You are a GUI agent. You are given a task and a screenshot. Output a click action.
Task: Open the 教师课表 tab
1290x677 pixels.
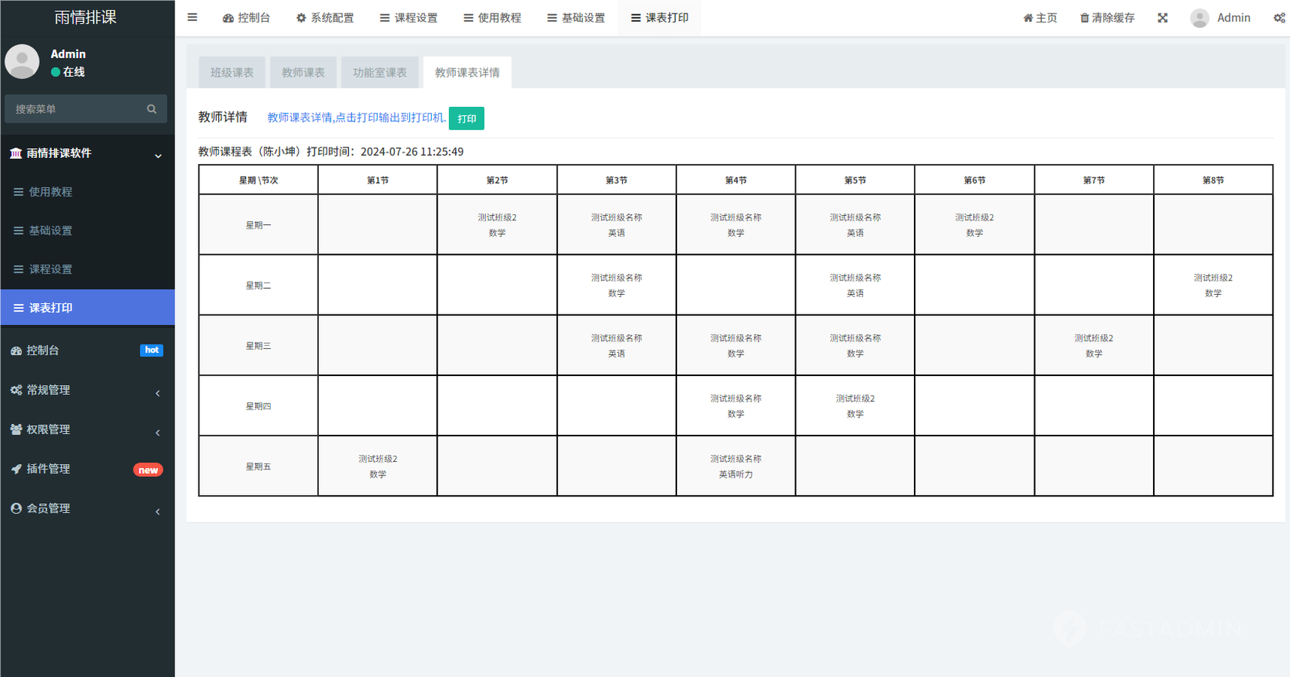[303, 73]
